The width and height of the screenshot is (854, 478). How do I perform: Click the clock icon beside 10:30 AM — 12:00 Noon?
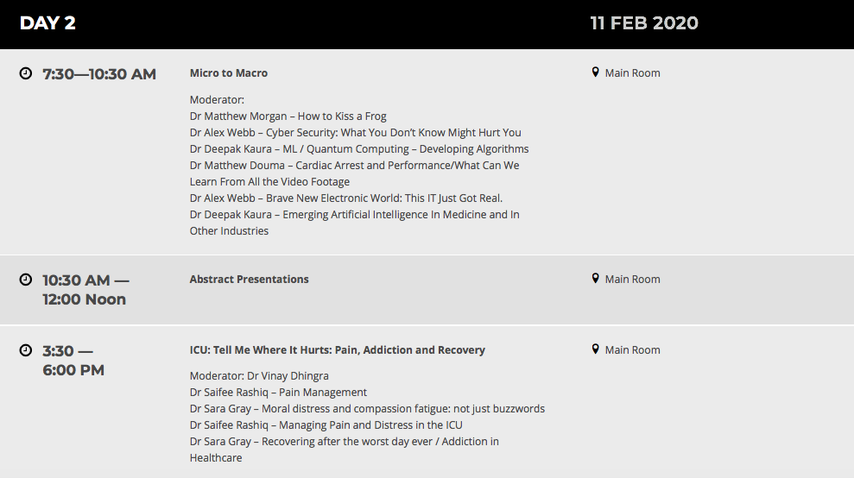[26, 280]
